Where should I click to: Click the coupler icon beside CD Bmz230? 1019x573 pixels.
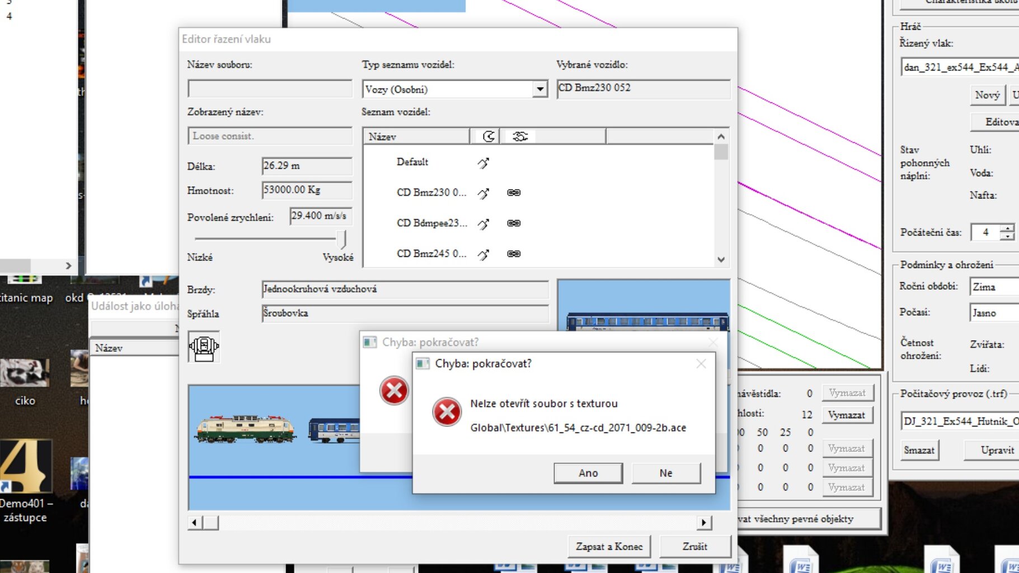point(513,192)
